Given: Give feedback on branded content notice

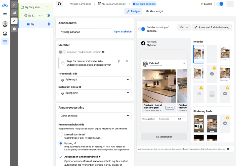Looking at the screenshot, I should tap(120, 61).
